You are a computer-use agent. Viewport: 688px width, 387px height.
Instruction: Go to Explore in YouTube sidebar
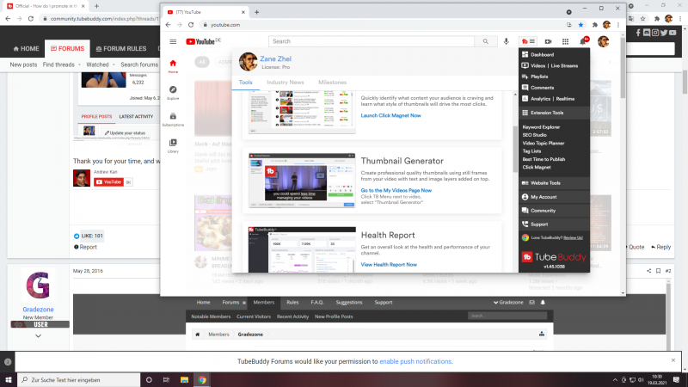173,93
